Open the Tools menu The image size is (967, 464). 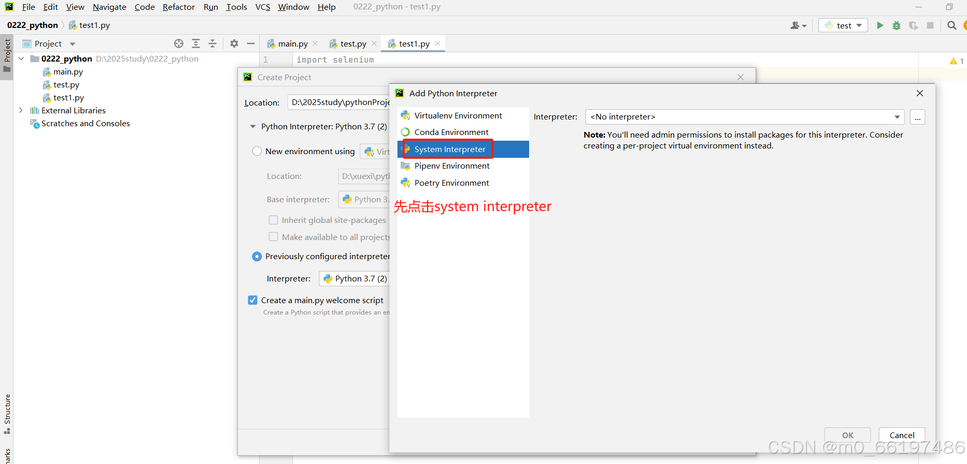click(x=236, y=7)
